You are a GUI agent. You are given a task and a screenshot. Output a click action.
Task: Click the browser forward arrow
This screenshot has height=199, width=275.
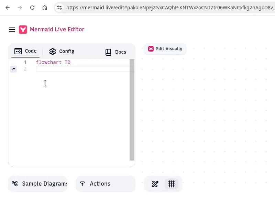(20, 8)
